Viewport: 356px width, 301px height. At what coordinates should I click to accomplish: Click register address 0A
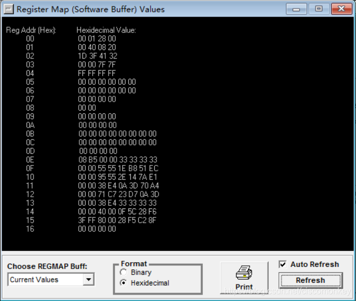click(x=30, y=125)
